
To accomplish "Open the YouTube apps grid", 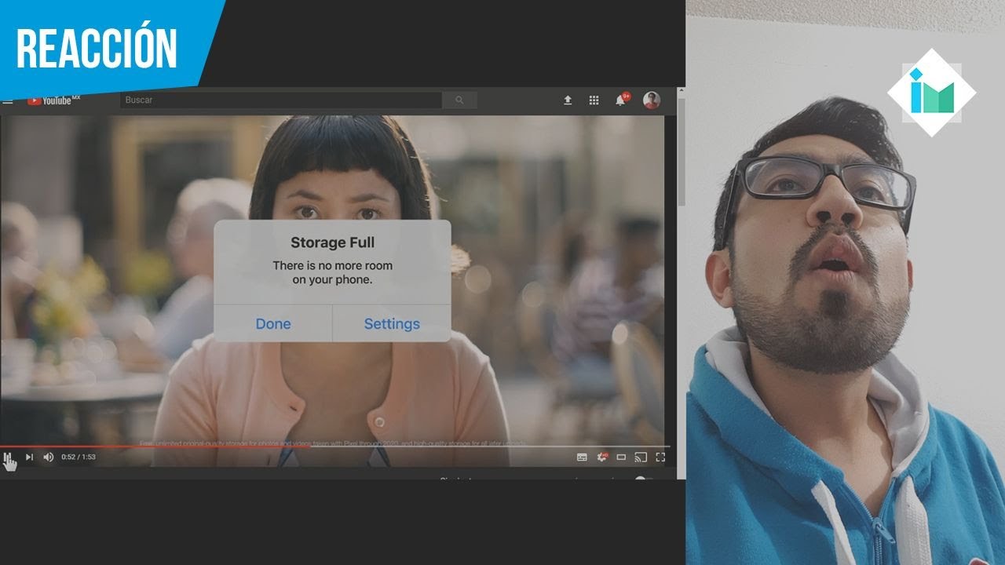I will coord(594,100).
